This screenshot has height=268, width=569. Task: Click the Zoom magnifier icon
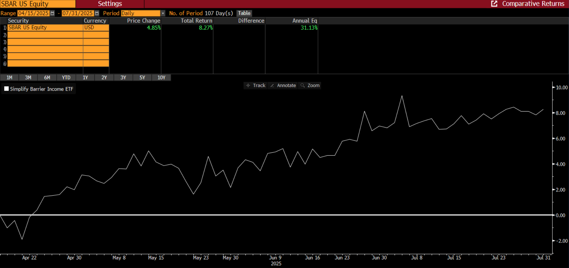[x=303, y=85]
